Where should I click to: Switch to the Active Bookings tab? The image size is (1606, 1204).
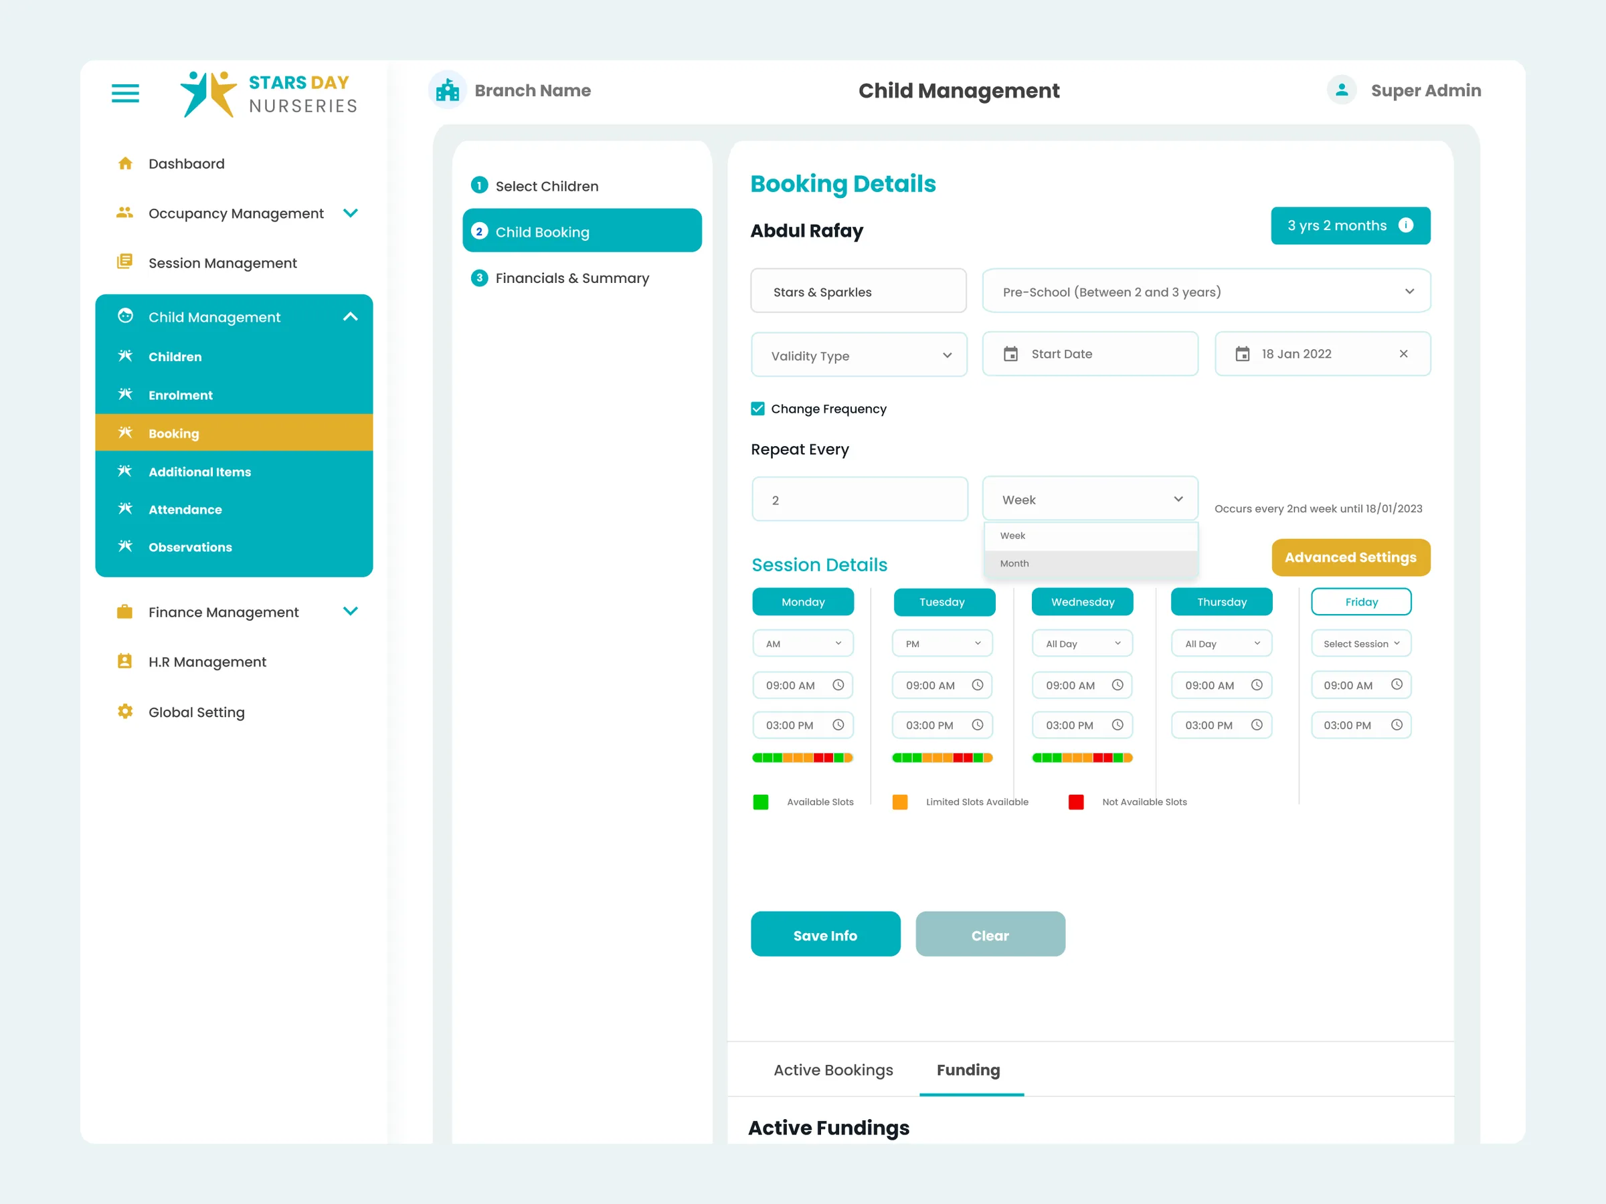(832, 1070)
